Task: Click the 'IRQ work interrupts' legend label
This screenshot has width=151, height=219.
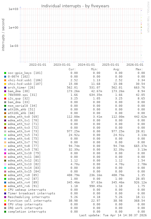Action: tap(25, 208)
